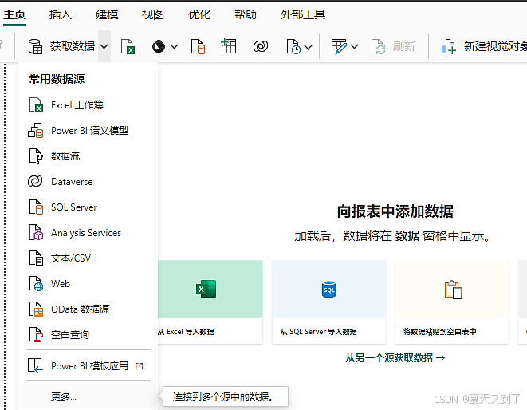
Task: Expand the recent sources dropdown arrow
Action: 309,47
